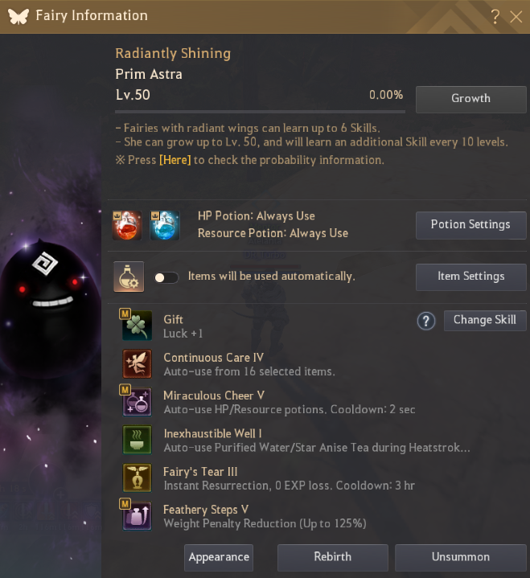
Task: Select the four-leaf clover Gift skill icon
Action: coord(137,326)
